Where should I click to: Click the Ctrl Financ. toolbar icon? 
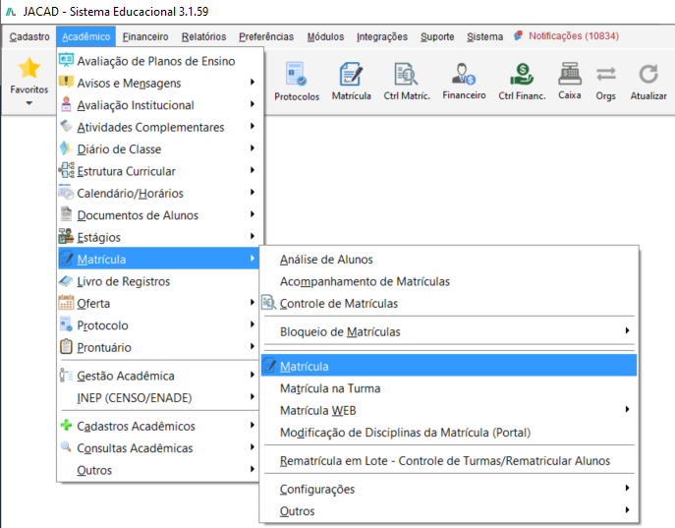coord(522,74)
